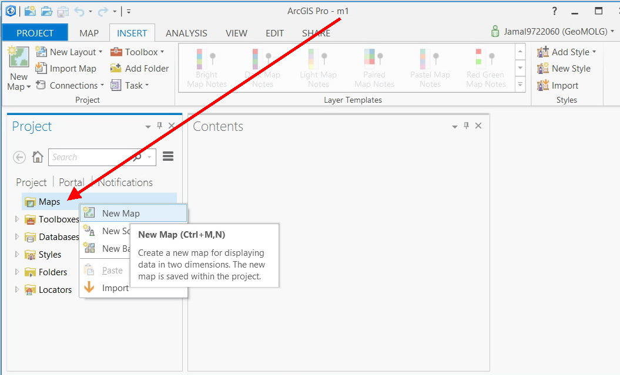The image size is (620, 375).
Task: Open Project pane options dropdown arrow
Action: click(148, 126)
